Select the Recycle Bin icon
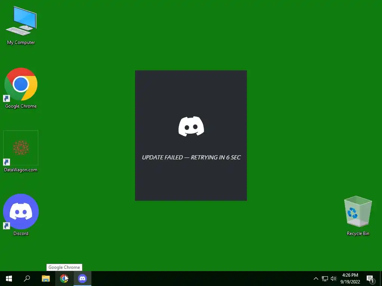The height and width of the screenshot is (286, 382). tap(358, 216)
